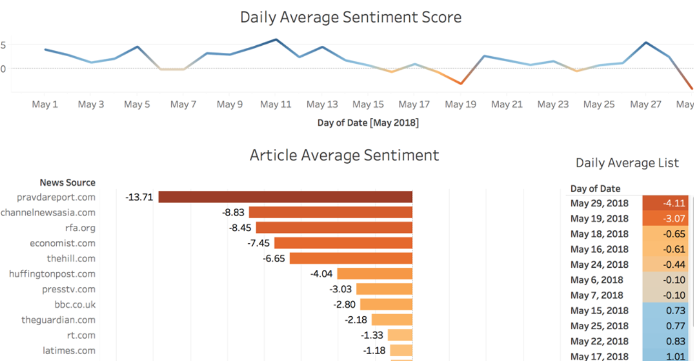
Task: Click the Day of Date [May 2018] axis label
Action: point(368,123)
